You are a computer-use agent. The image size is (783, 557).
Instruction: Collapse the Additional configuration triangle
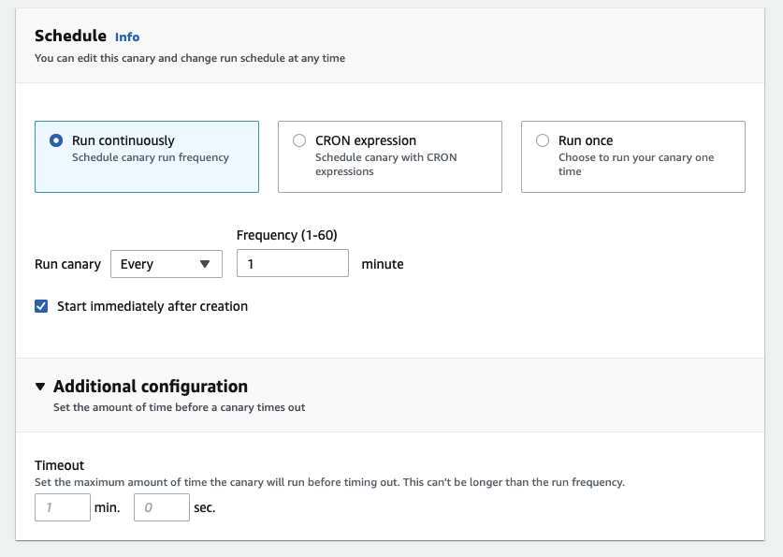click(40, 386)
